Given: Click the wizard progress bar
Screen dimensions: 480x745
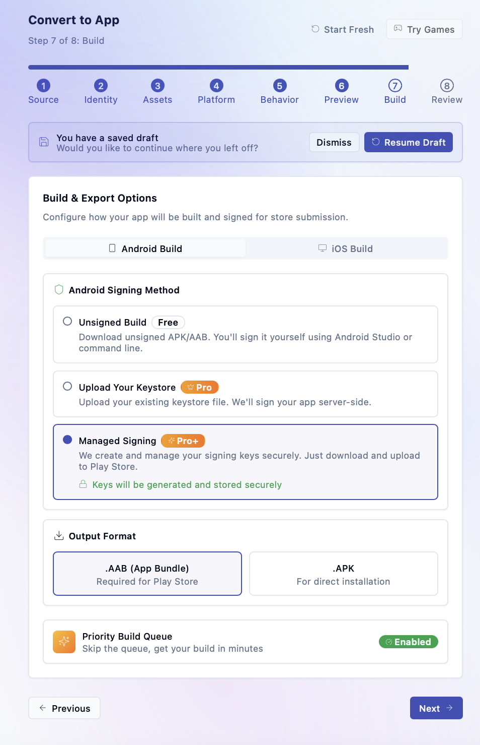Looking at the screenshot, I should 218,67.
